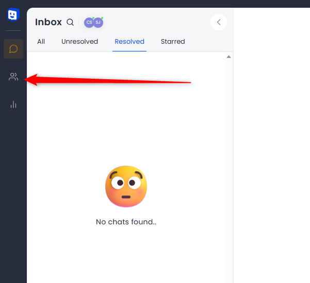Open the Analytics bar chart icon
This screenshot has width=310, height=283.
13,104
